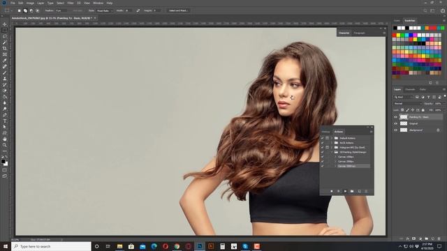Select the Horizontal Type tool
Viewport: 447px width, 251px height.
click(5, 121)
